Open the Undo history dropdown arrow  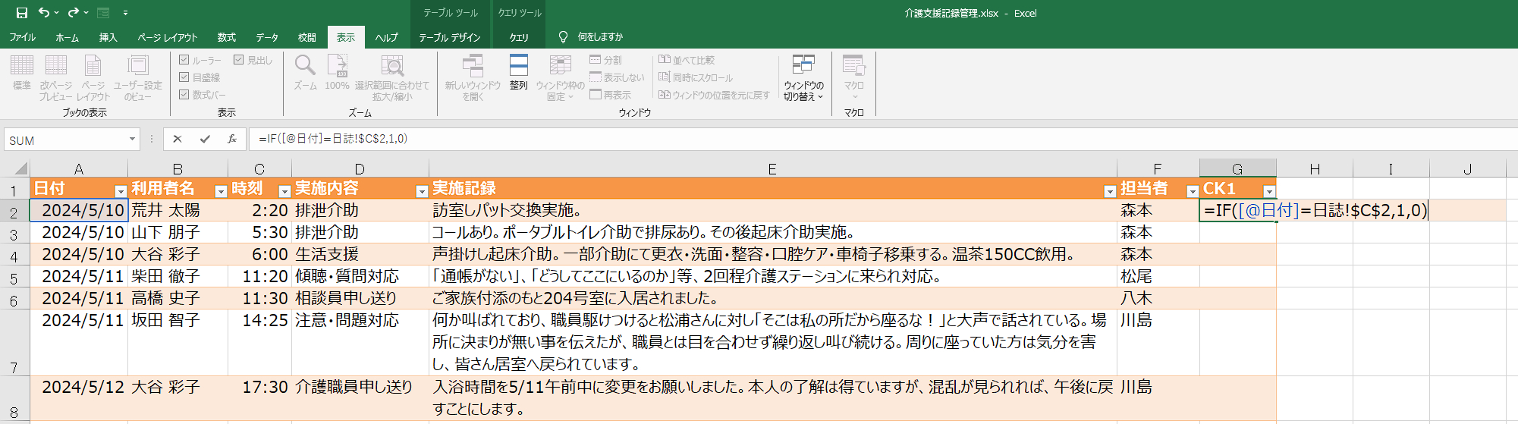pyautogui.click(x=56, y=13)
